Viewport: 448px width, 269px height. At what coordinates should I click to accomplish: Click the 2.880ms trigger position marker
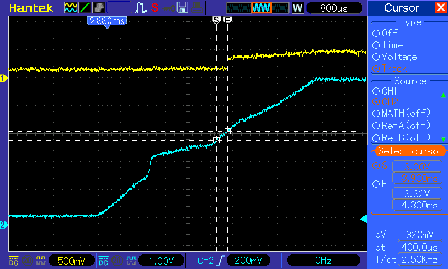click(107, 21)
